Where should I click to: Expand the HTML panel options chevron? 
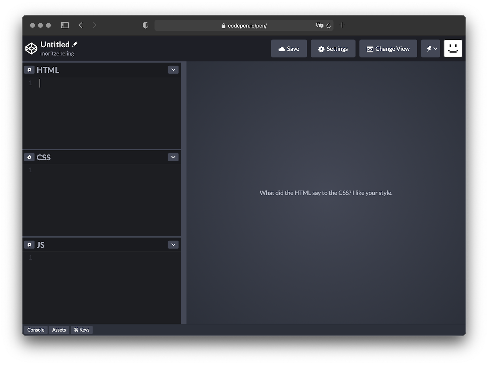point(173,70)
